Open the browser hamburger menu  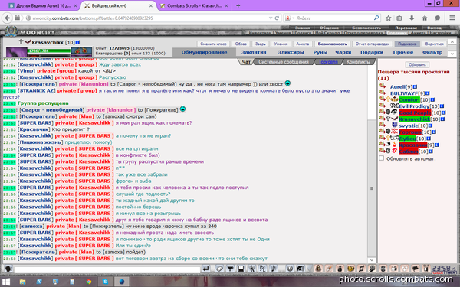coord(452,18)
